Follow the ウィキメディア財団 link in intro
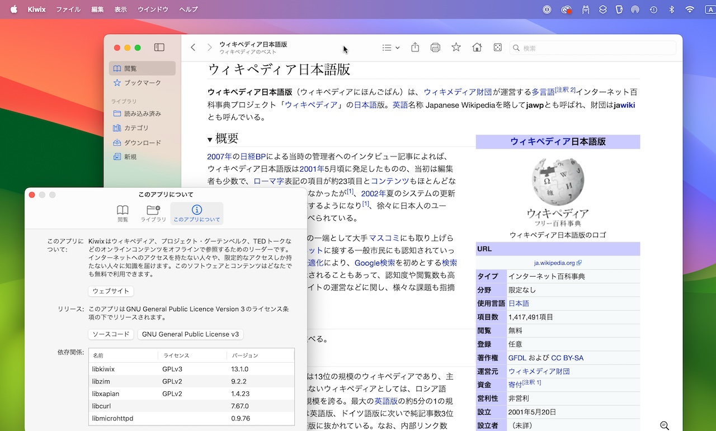Viewport: 716px width, 431px height. tap(458, 92)
